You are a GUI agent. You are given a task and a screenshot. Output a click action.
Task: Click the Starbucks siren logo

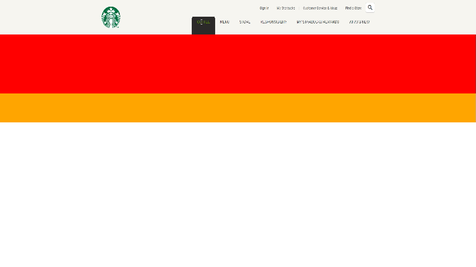pos(111,17)
